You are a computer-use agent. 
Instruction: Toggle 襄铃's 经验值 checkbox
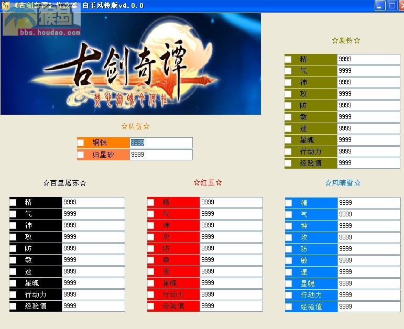coord(288,163)
